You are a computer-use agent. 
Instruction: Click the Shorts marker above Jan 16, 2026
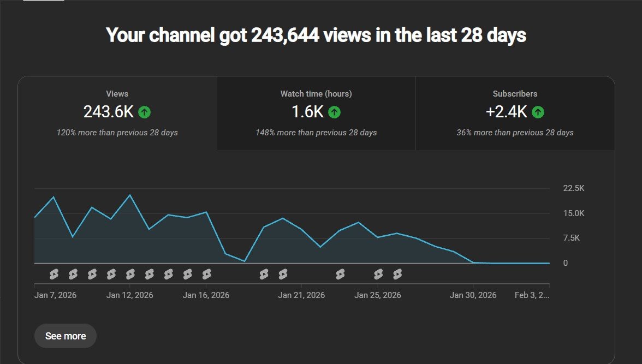pyautogui.click(x=206, y=274)
